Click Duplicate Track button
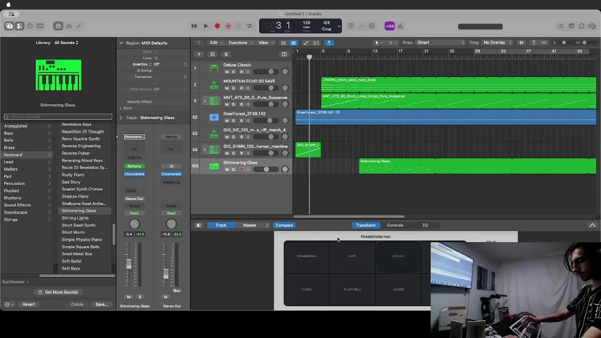 click(x=212, y=54)
